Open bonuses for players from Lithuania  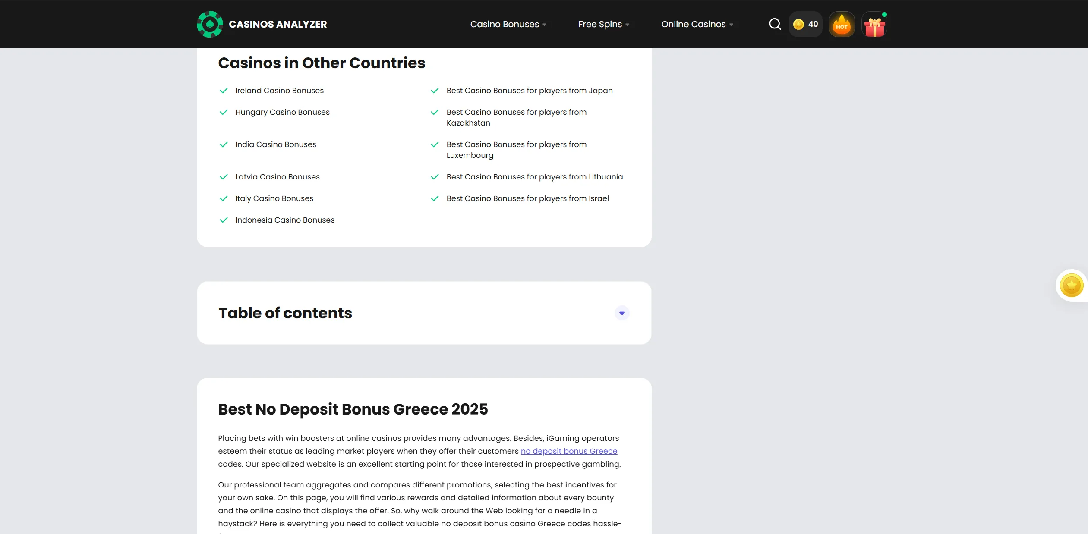pyautogui.click(x=535, y=177)
